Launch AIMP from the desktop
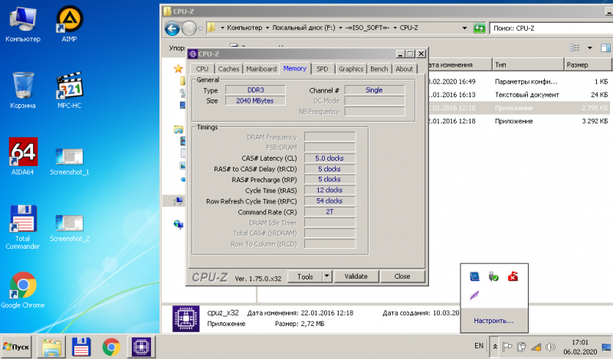This screenshot has height=359, width=613. click(x=69, y=24)
